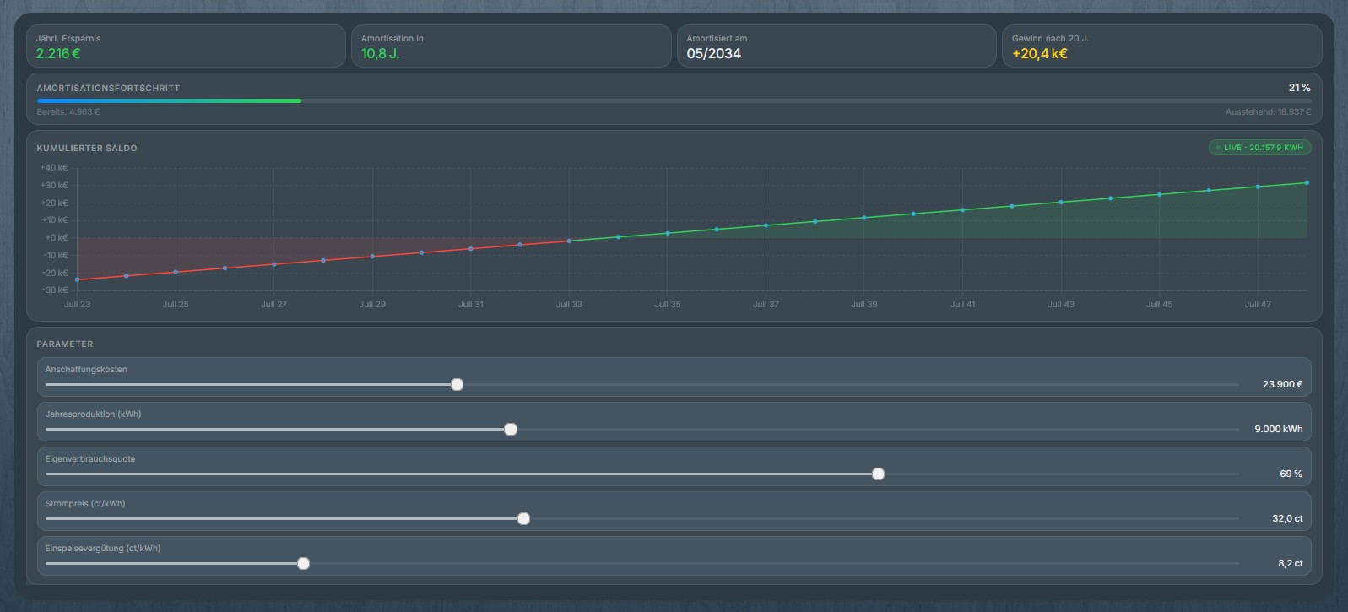This screenshot has height=612, width=1348.
Task: Click the last data point on the green line
Action: click(1307, 183)
